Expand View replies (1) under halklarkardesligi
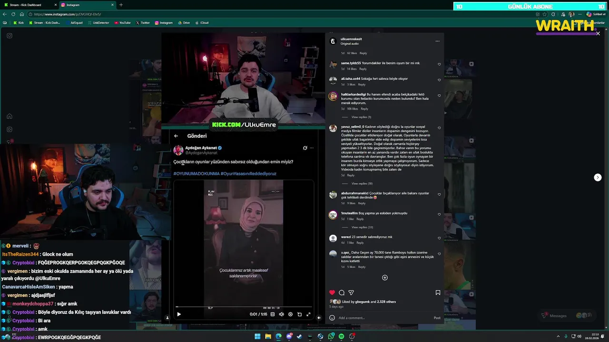 click(x=361, y=117)
